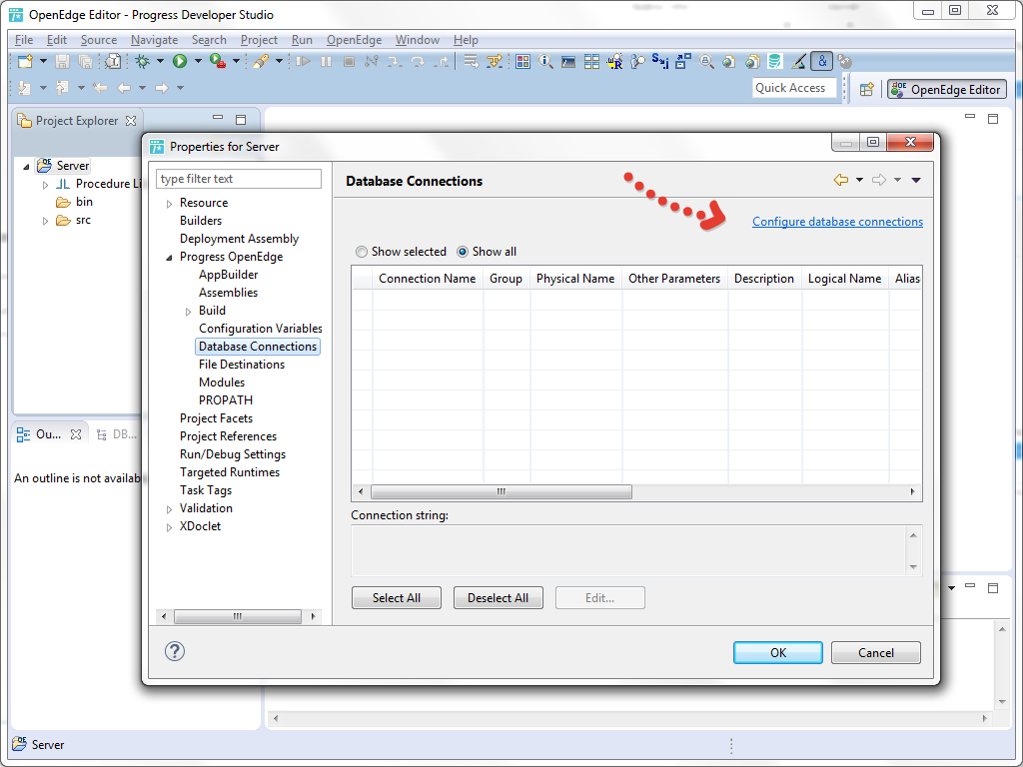Click the pen tool icon in toolbar
The height and width of the screenshot is (767, 1023).
tap(798, 61)
